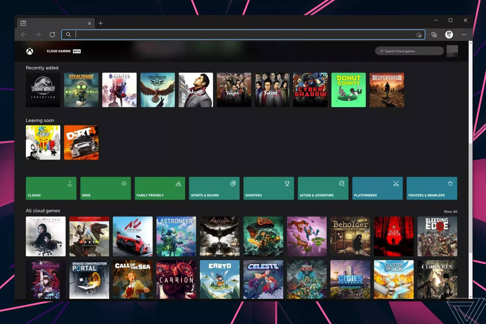Open the Bleeding Edge game tile
This screenshot has width=486, height=324.
[437, 236]
